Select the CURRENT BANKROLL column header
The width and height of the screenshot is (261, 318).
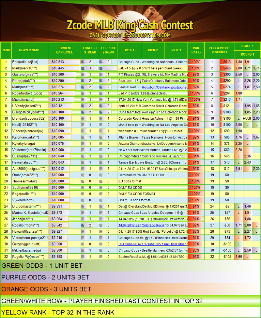tap(64, 50)
